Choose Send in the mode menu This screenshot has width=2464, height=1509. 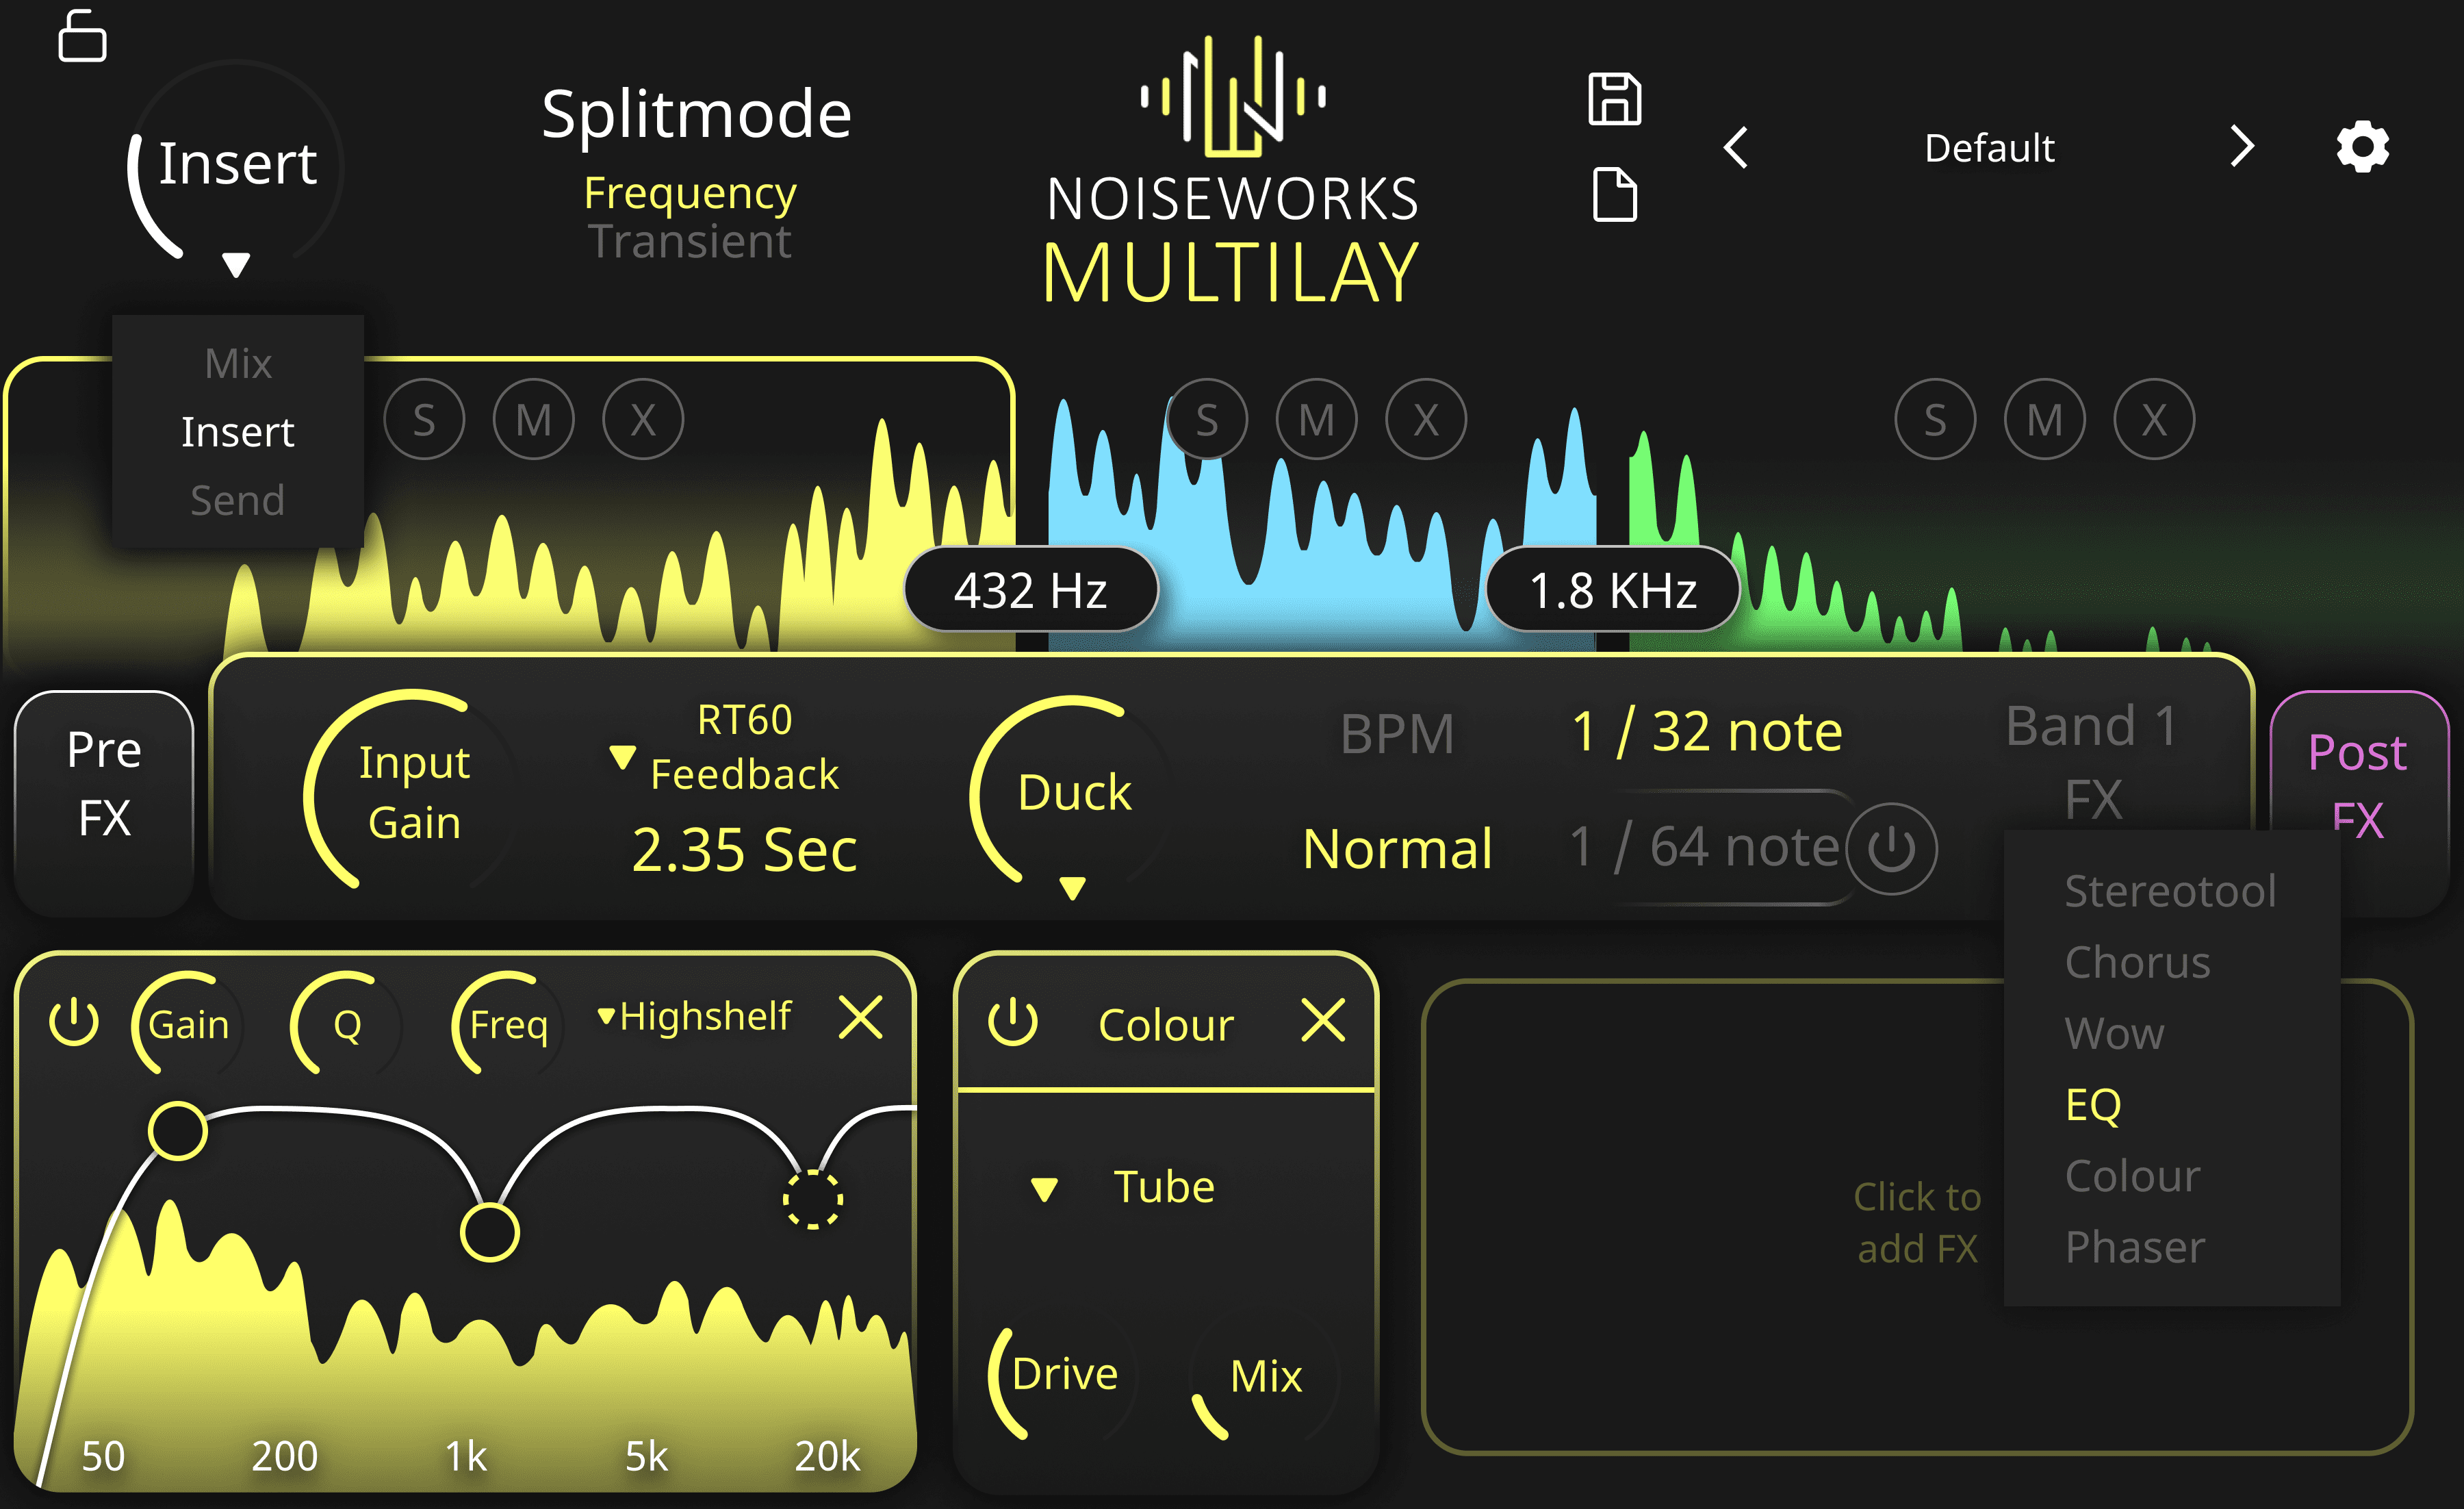(x=238, y=500)
